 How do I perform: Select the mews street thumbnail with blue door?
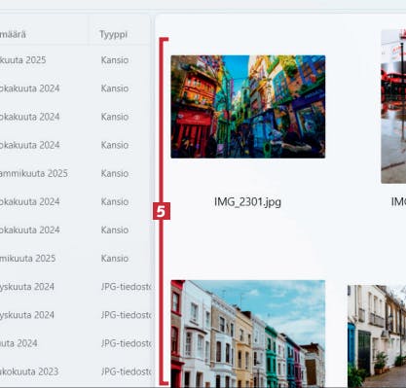377,336
